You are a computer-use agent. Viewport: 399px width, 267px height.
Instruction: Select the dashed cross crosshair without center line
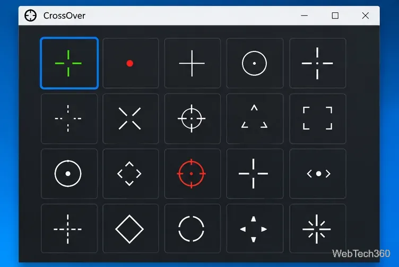[69, 118]
